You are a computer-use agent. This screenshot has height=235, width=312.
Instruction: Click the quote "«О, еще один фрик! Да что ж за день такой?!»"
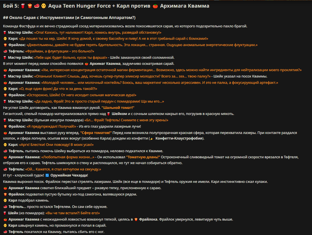coord(58,89)
